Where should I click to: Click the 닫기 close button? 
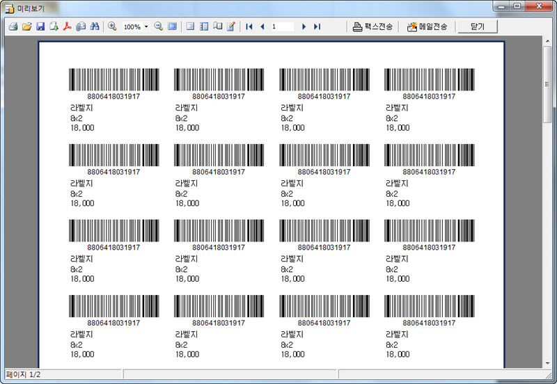(x=478, y=26)
